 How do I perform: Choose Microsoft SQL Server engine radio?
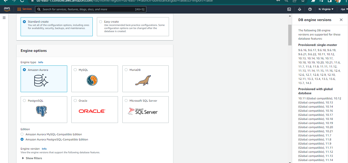[x=126, y=101]
